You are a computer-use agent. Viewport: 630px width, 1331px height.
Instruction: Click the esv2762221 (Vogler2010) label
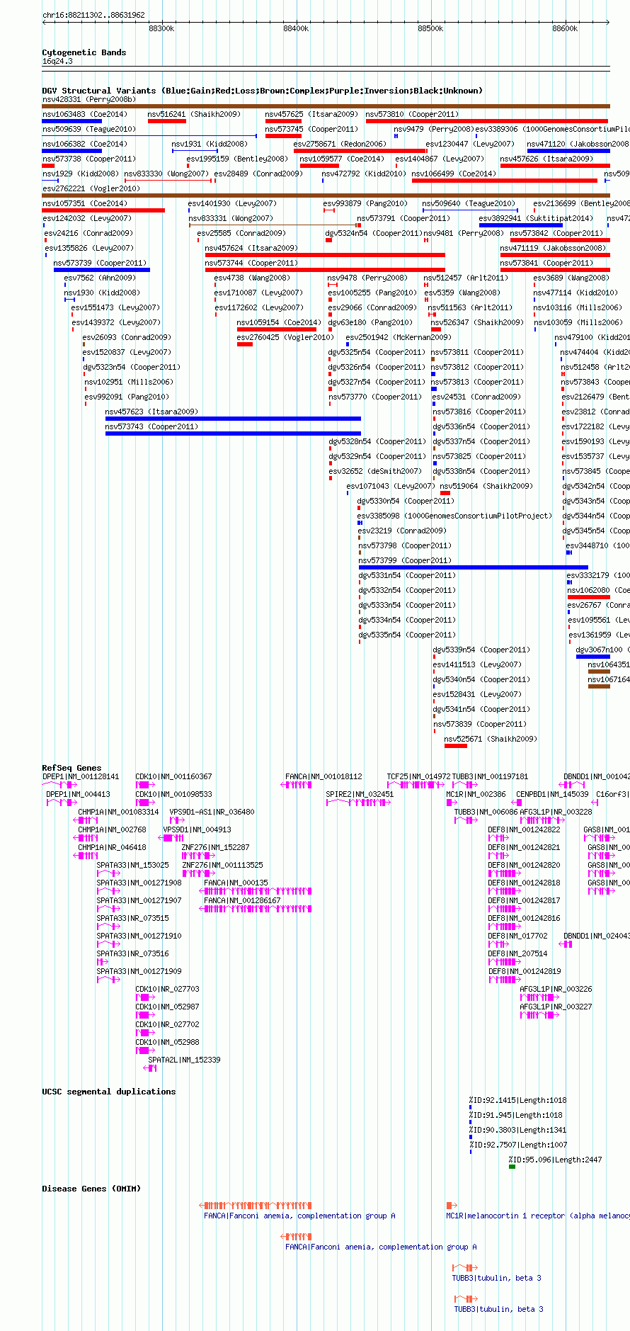pos(91,188)
